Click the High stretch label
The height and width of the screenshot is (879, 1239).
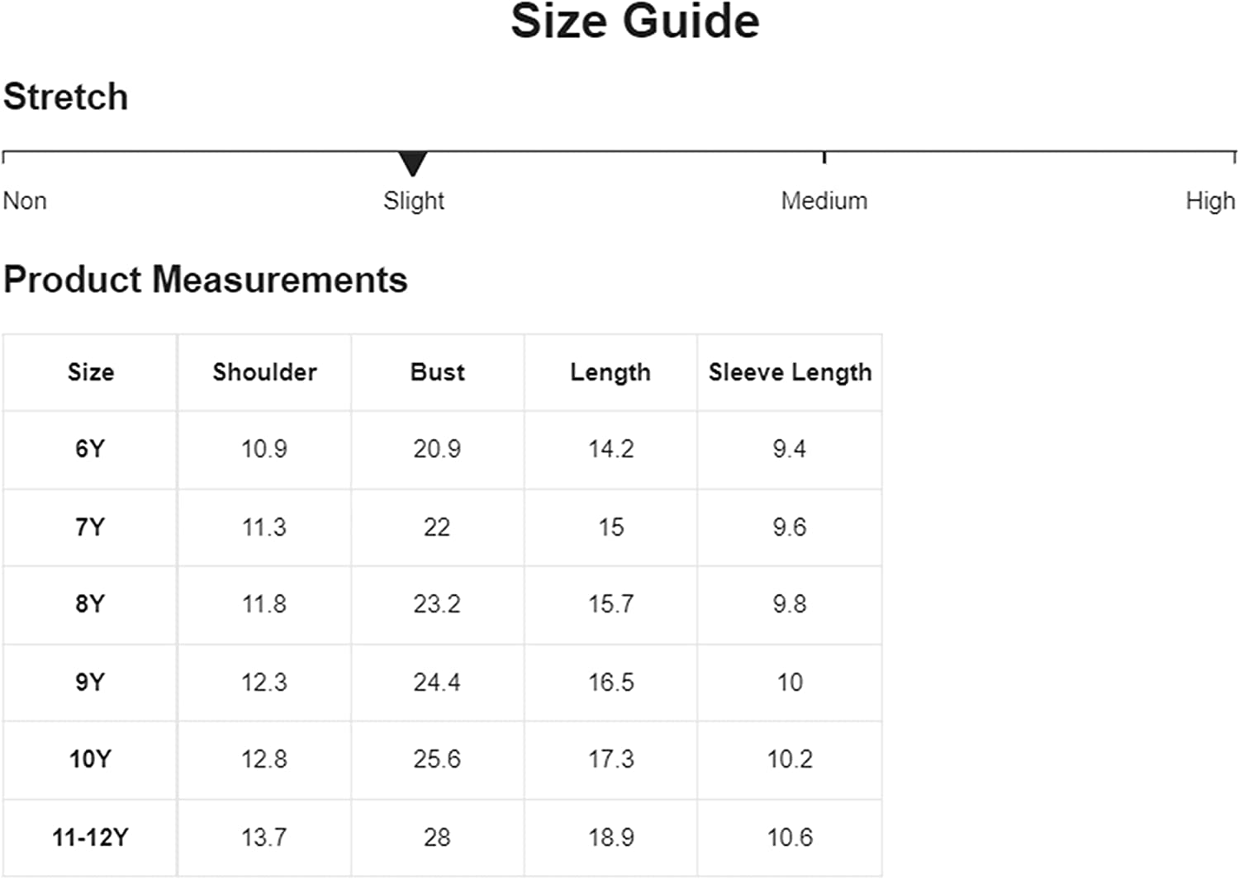pyautogui.click(x=1209, y=201)
